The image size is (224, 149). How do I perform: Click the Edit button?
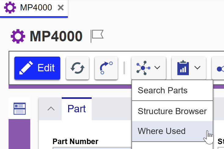tap(37, 68)
